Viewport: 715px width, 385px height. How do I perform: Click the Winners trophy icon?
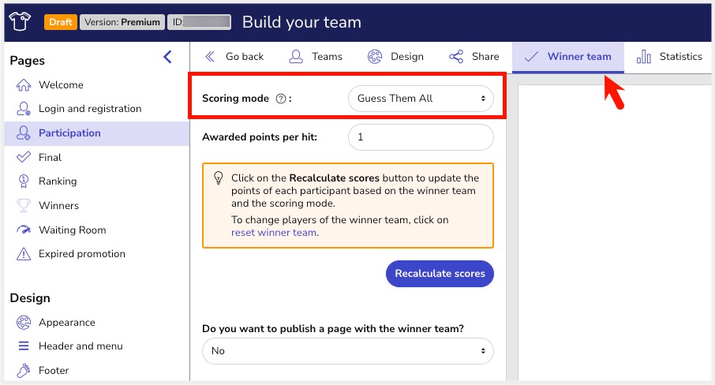24,205
